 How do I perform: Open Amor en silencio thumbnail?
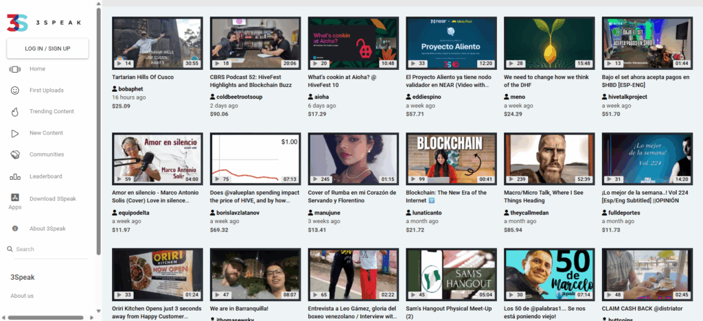pyautogui.click(x=157, y=159)
